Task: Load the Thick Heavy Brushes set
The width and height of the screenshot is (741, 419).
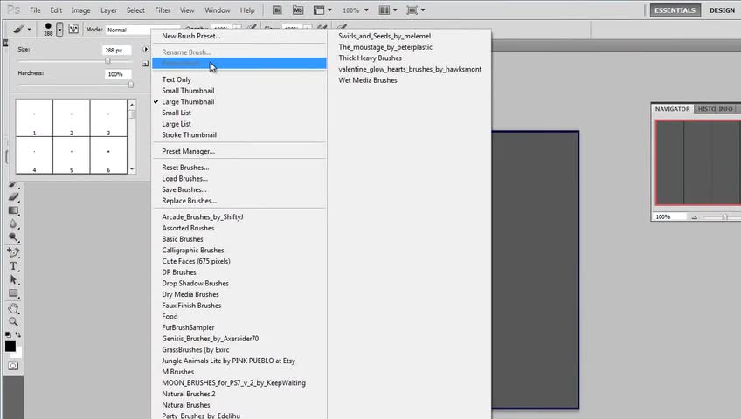Action: pyautogui.click(x=370, y=58)
